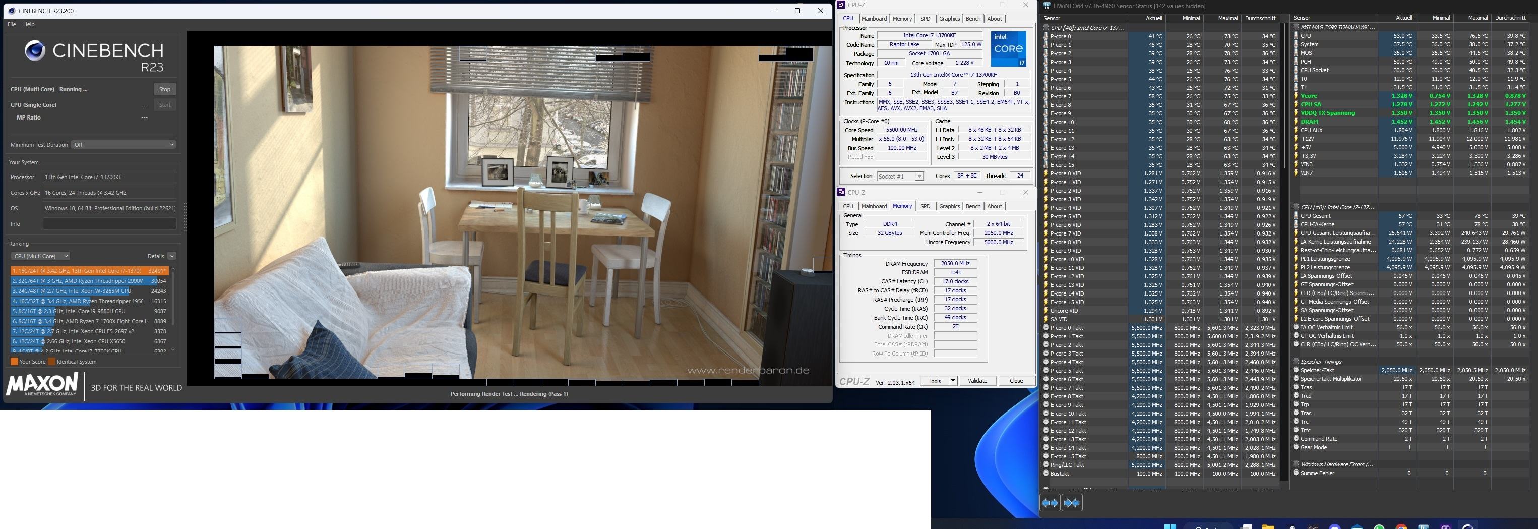Click the Validate button in CPU-Z
This screenshot has width=1538, height=529.
pyautogui.click(x=977, y=381)
